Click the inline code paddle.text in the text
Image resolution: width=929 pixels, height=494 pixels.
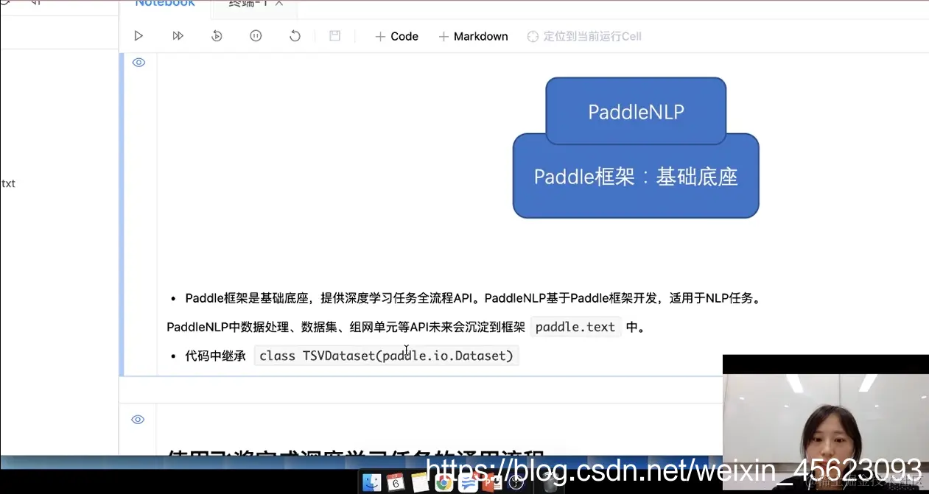575,327
